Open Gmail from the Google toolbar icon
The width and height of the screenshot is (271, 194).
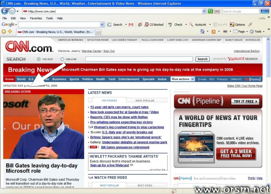click(x=131, y=25)
